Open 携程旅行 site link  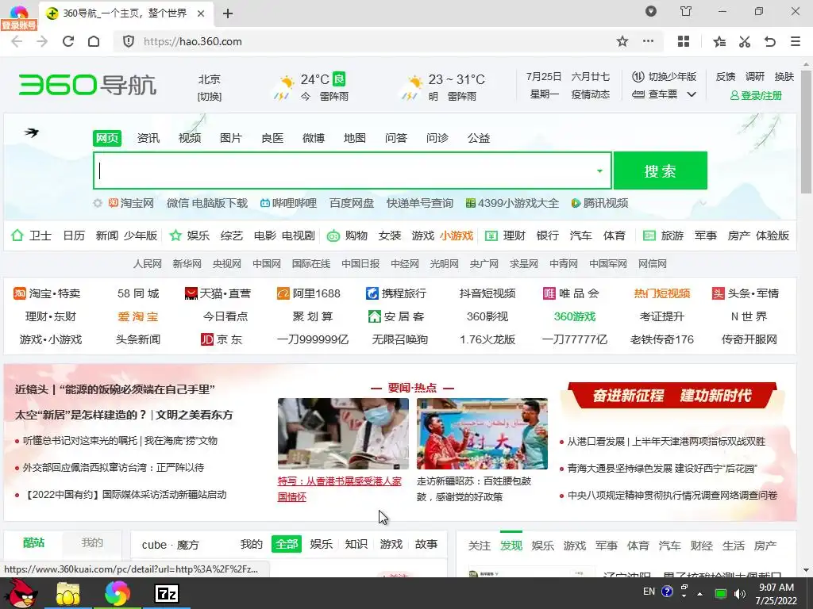[395, 293]
